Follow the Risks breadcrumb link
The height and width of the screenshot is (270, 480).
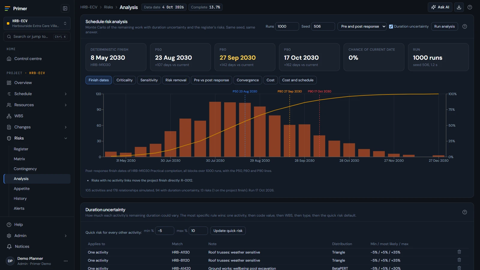109,7
